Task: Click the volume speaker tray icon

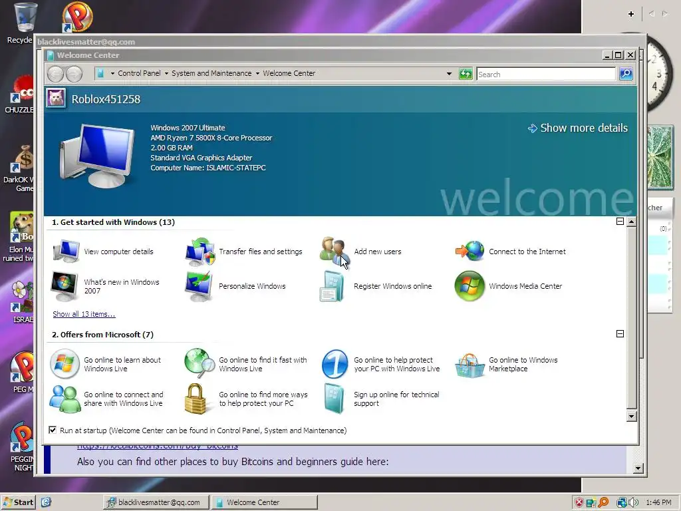Action: coord(634,502)
